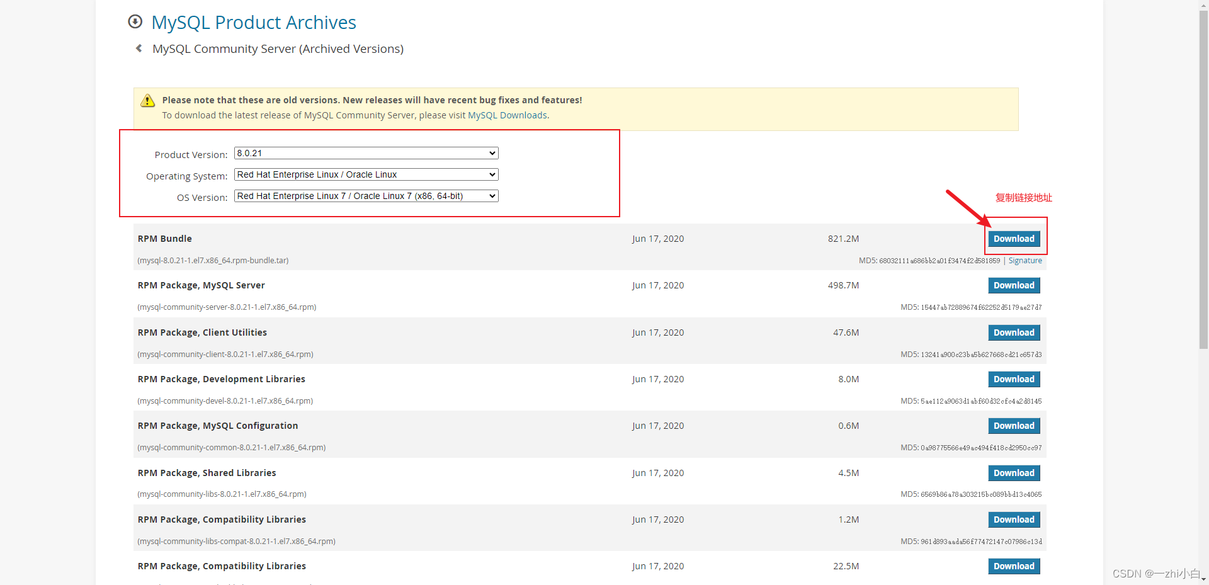The image size is (1209, 585).
Task: Click the page's vertical scrollbar thumb
Action: coord(1203,179)
